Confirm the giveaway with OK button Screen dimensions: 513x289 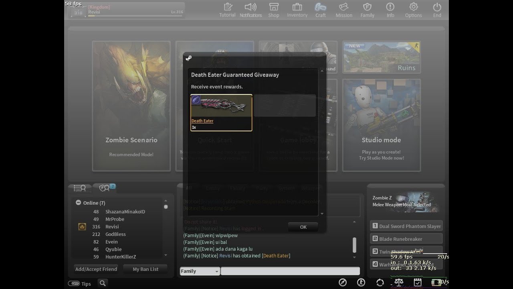pyautogui.click(x=303, y=227)
